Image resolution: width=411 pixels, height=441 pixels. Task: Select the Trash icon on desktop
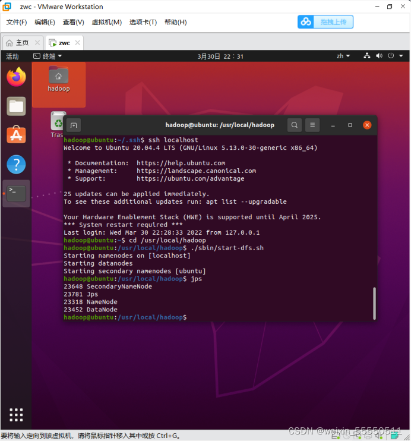(x=58, y=125)
